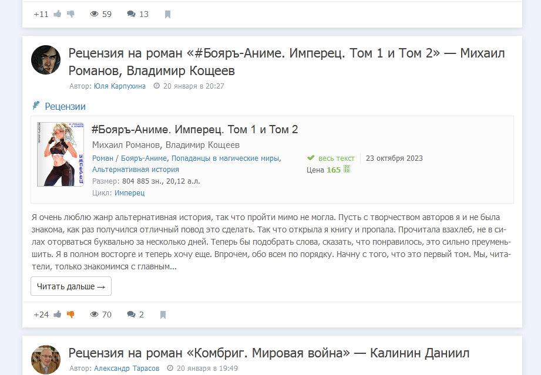Open the 13 comments via speech bubble icon
This screenshot has width=541, height=375.
pos(137,14)
